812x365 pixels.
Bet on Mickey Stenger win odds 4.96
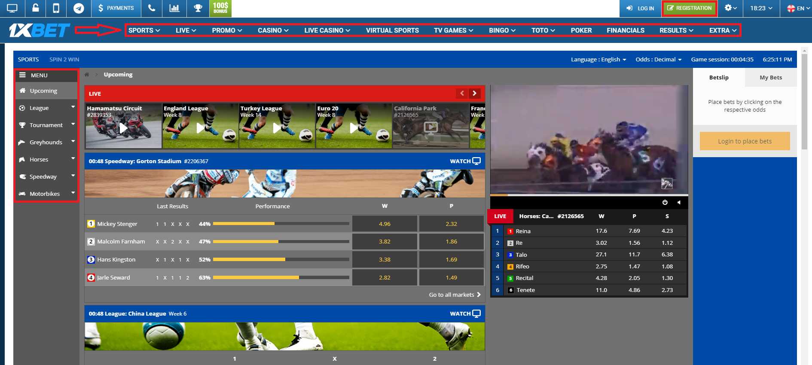pos(385,224)
